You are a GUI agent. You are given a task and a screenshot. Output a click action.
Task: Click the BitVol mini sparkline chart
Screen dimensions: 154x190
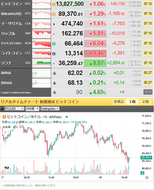41,73
